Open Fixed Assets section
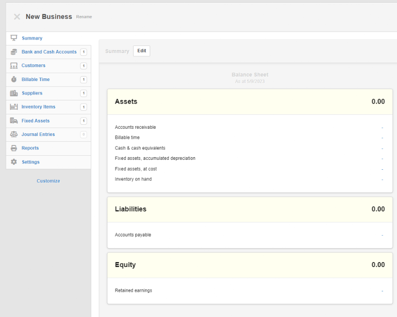 click(49, 121)
